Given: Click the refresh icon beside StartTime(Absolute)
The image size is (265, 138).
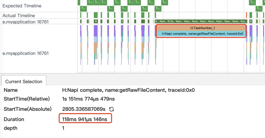Looking at the screenshot, I should point(111,109).
